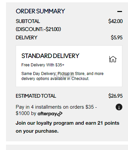This screenshot has width=128, height=150.
Task: Select the Standard Delivery option box
Action: pyautogui.click(x=69, y=66)
